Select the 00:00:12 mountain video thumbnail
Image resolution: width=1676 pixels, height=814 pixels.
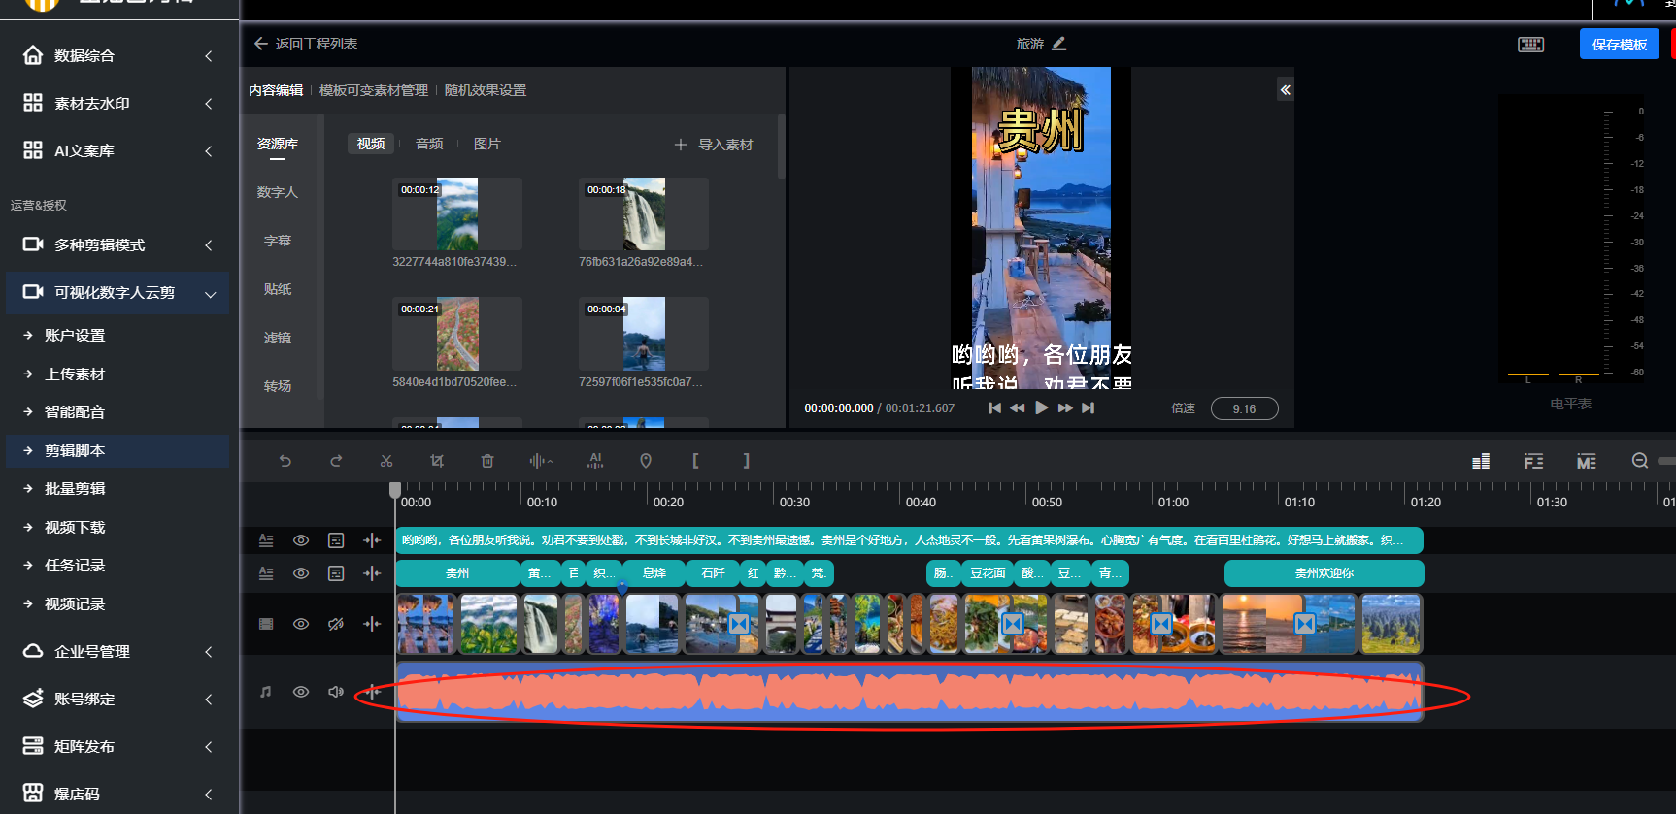457,213
